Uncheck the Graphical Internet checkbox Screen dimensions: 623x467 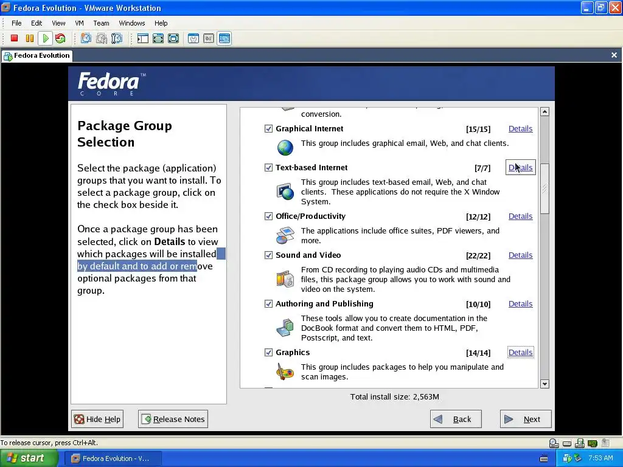268,129
